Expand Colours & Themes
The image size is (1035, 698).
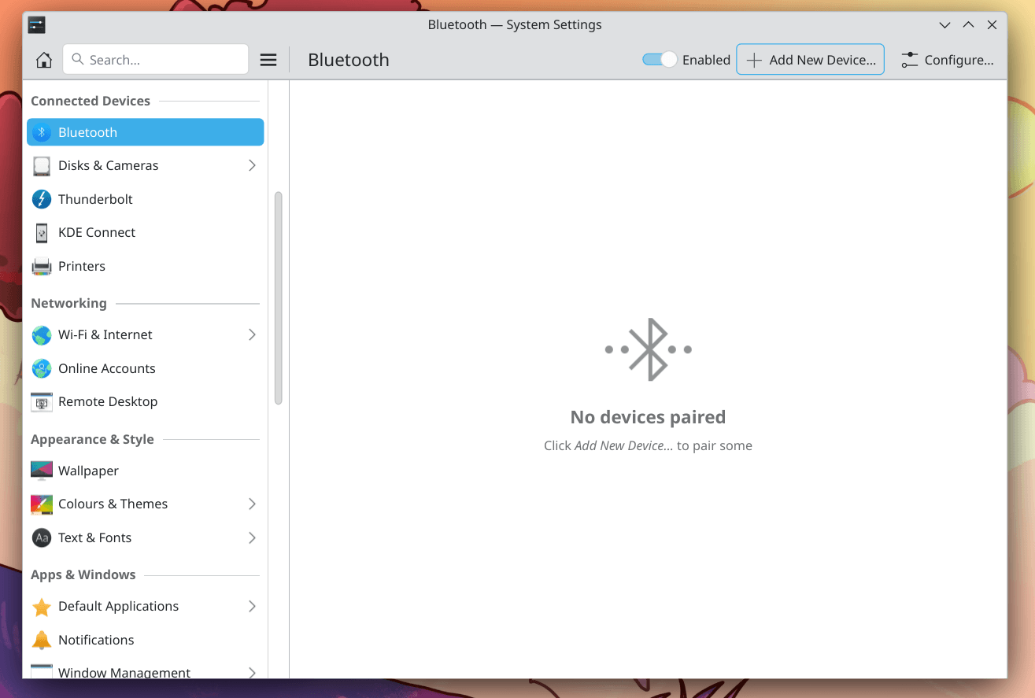(x=252, y=504)
